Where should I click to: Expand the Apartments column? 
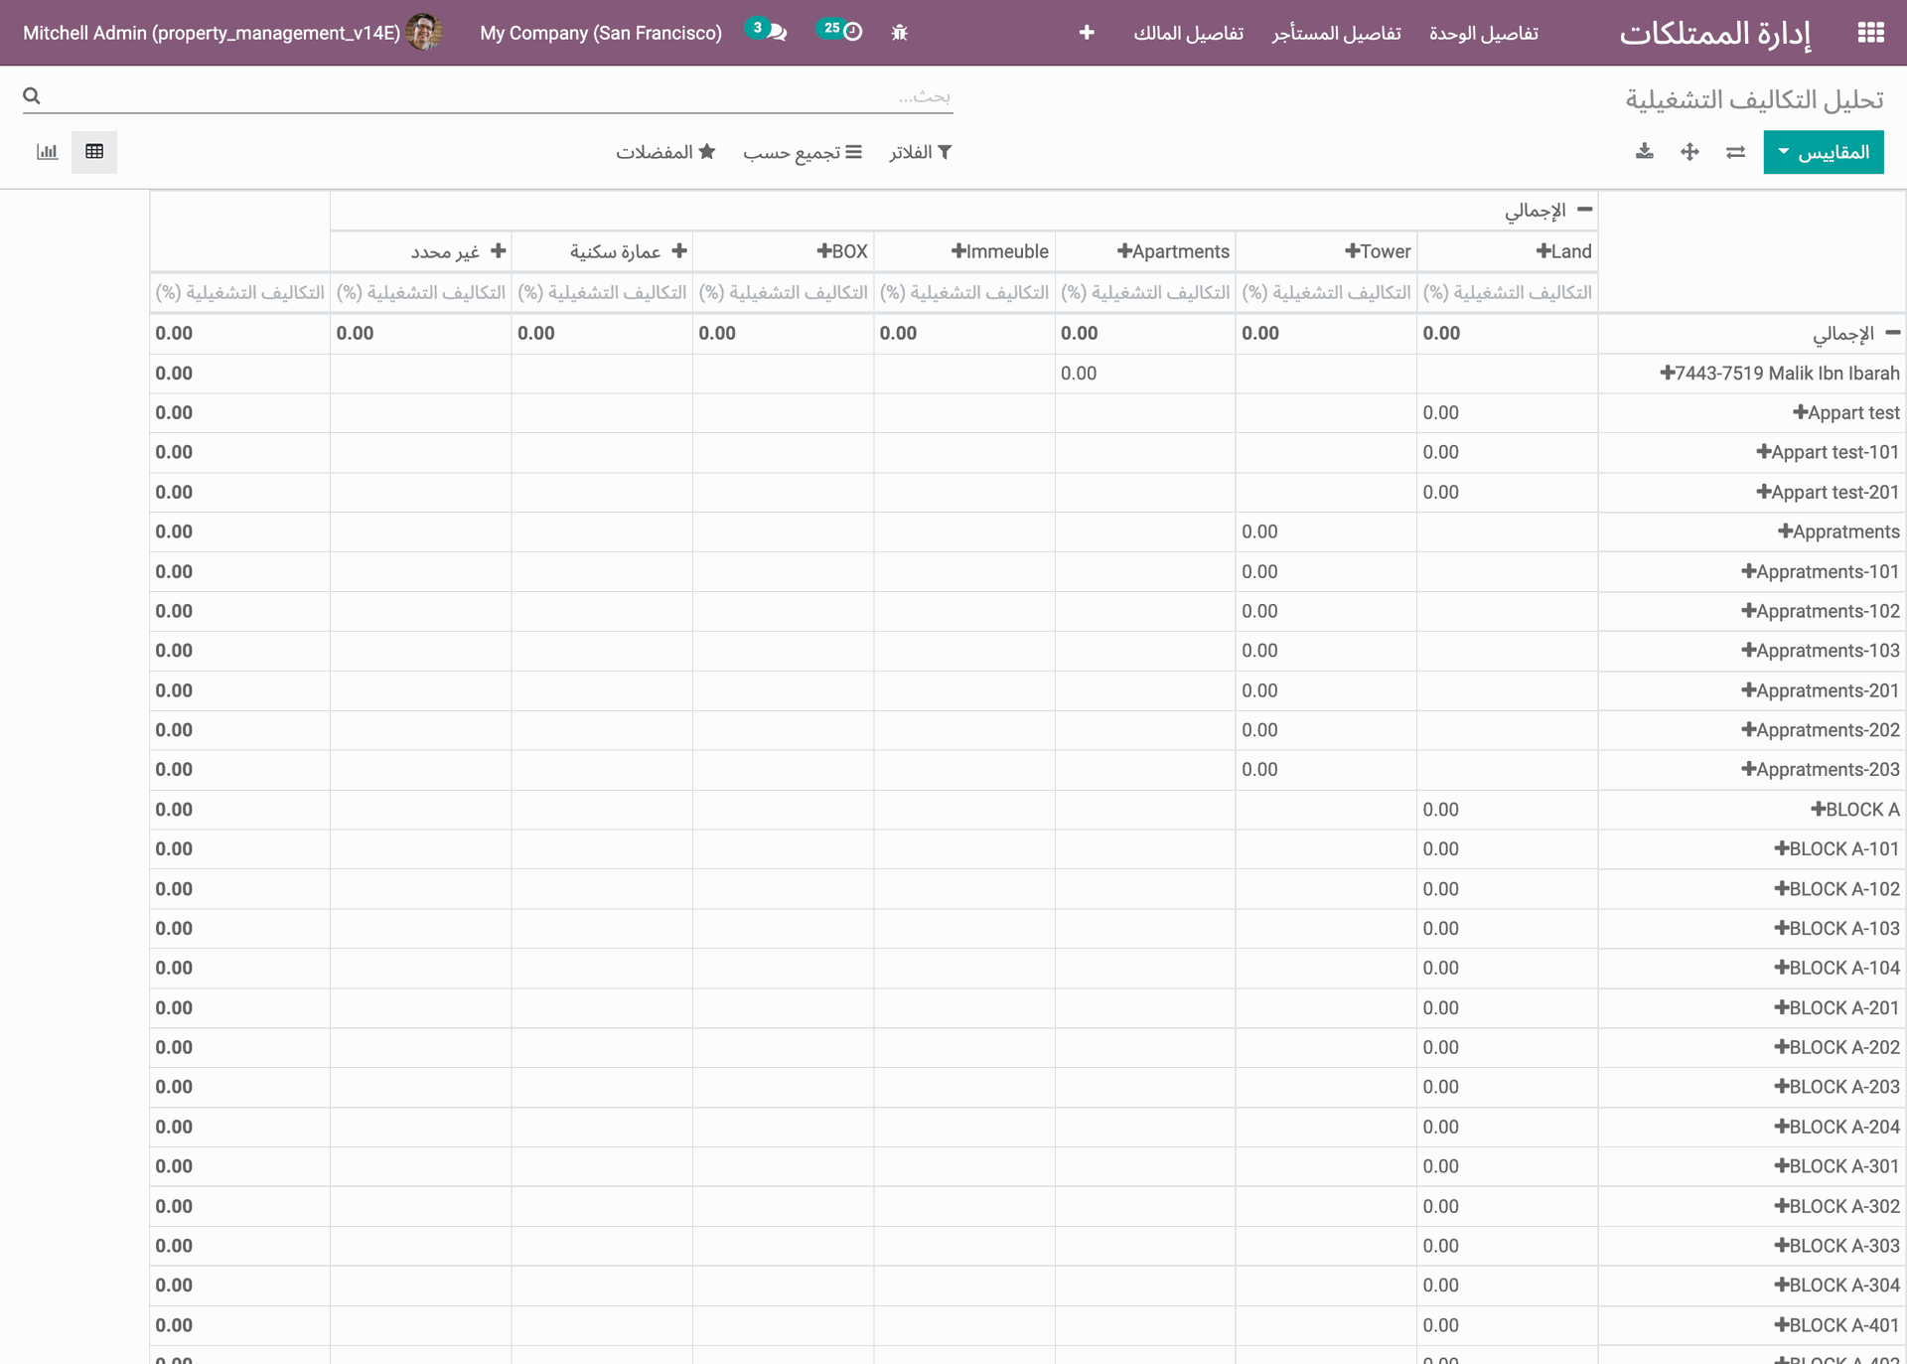[x=1173, y=251]
